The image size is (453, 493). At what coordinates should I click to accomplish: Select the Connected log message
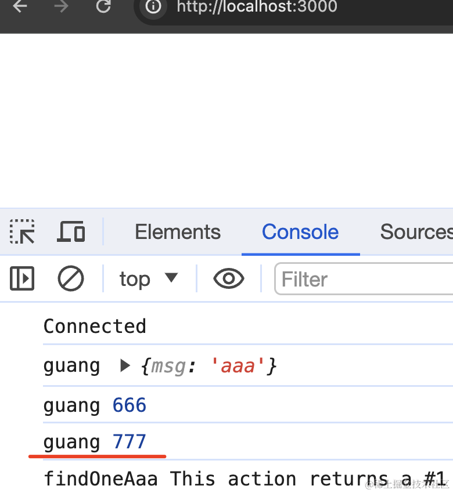95,327
